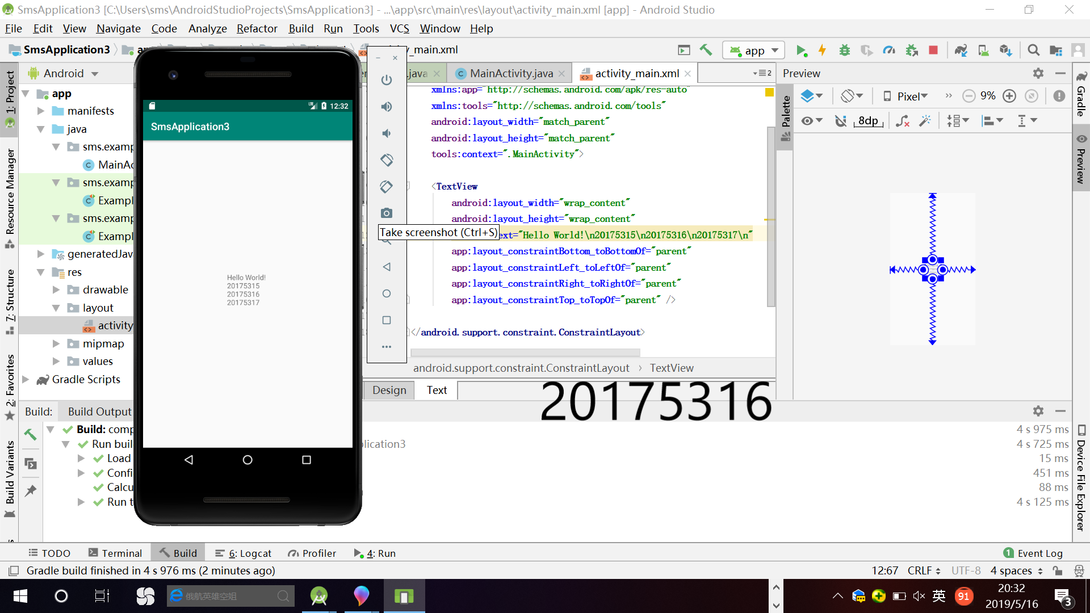Zoom out in the layout Preview

pyautogui.click(x=969, y=96)
